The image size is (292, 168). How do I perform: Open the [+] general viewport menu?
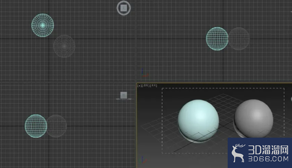click(x=140, y=85)
